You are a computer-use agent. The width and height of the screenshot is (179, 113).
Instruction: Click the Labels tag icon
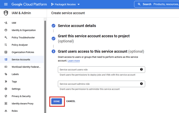pyautogui.click(x=6, y=74)
